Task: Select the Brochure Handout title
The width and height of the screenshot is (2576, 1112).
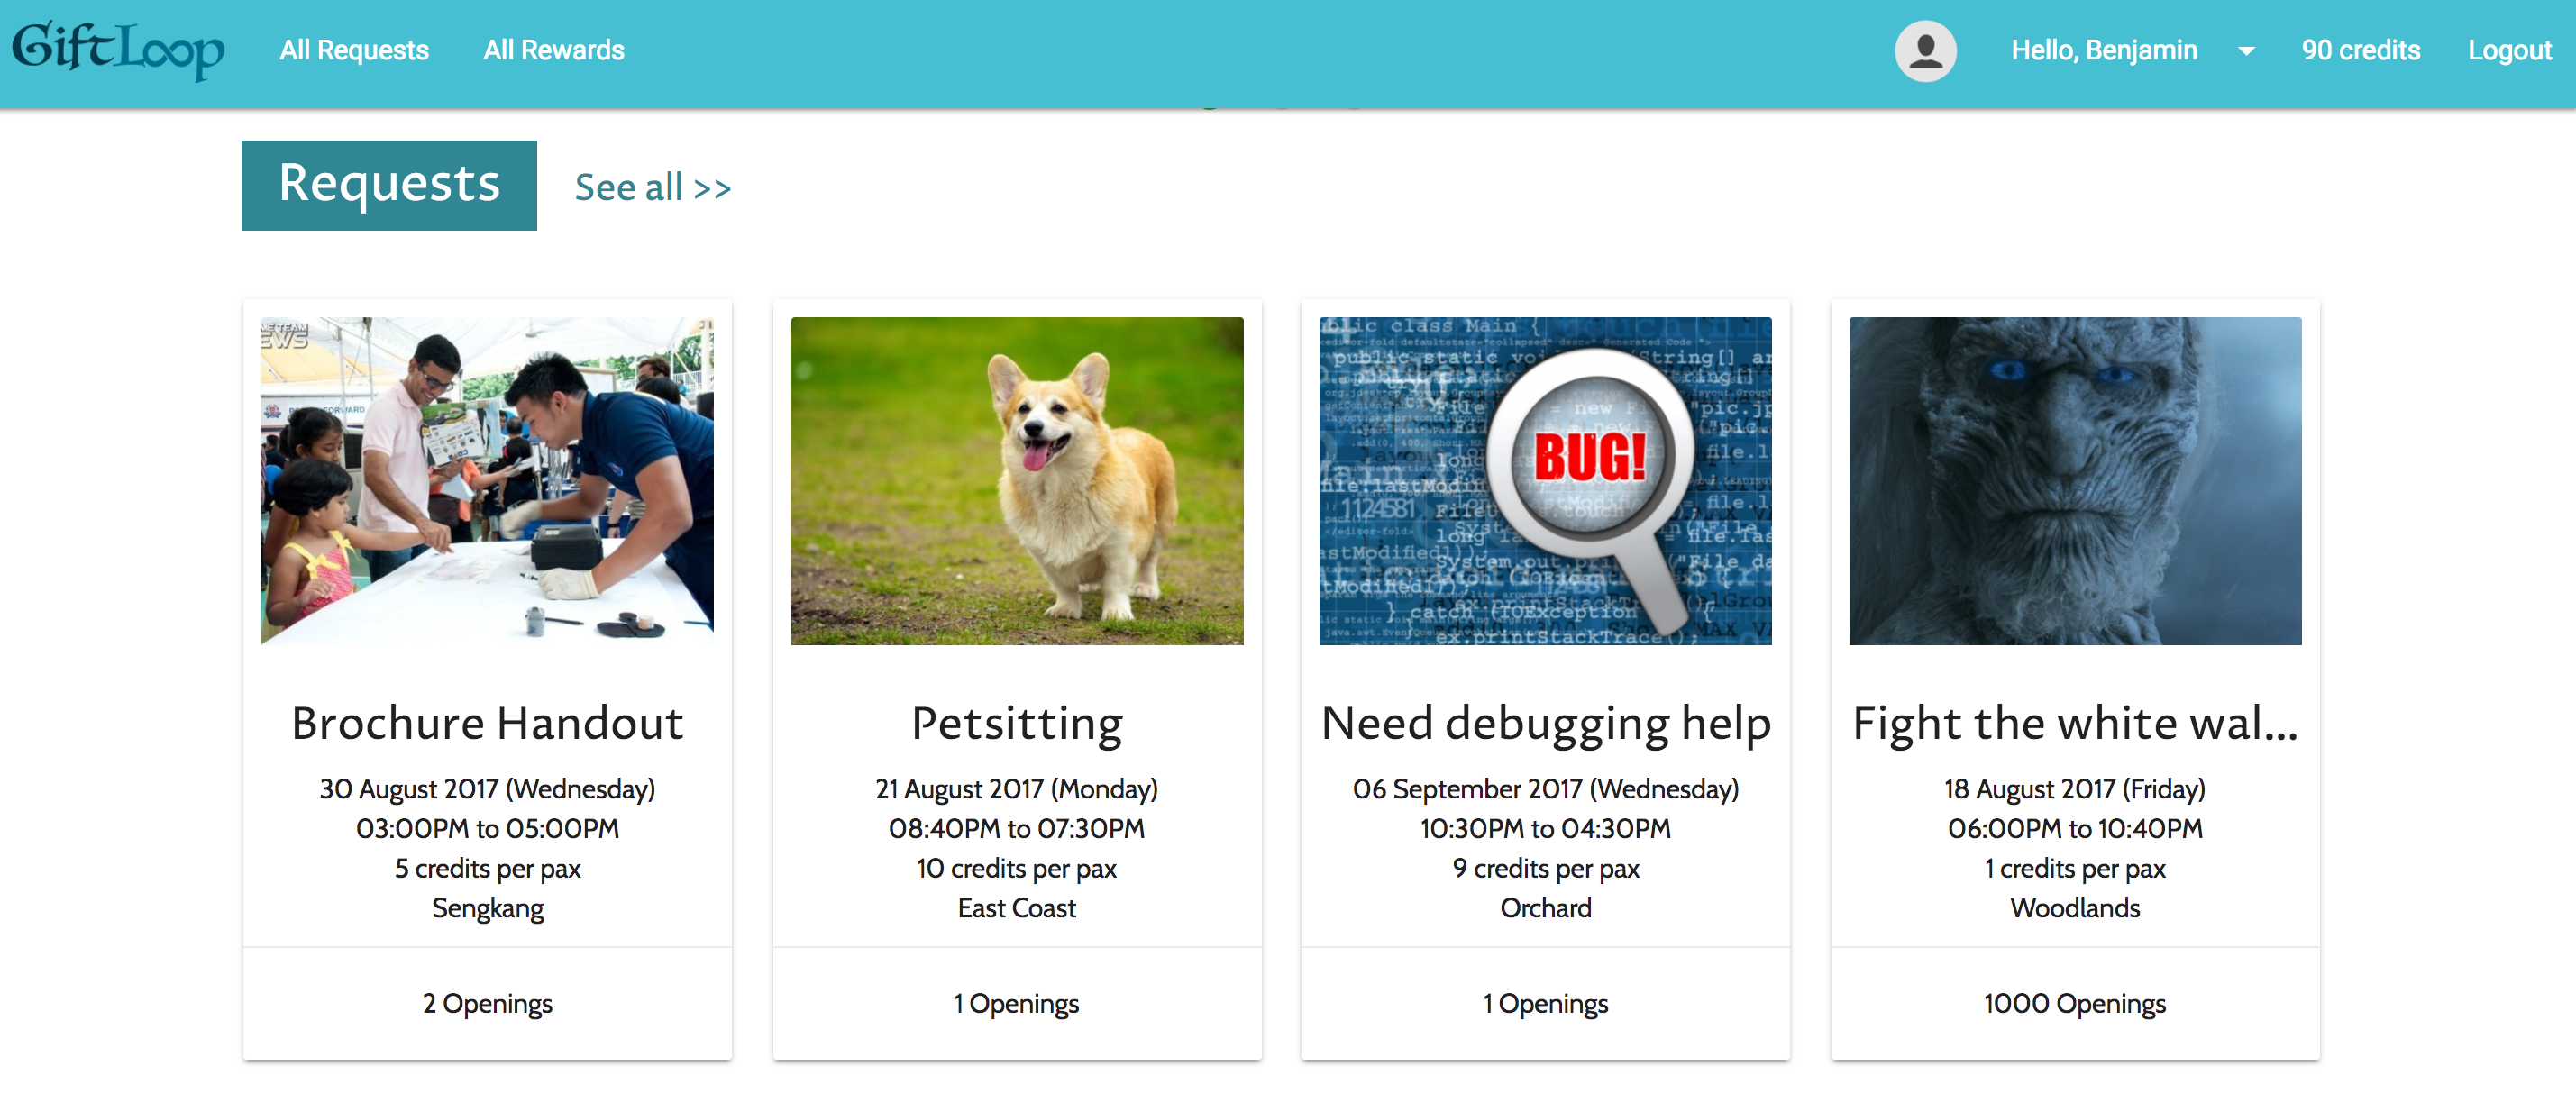Action: pos(487,723)
